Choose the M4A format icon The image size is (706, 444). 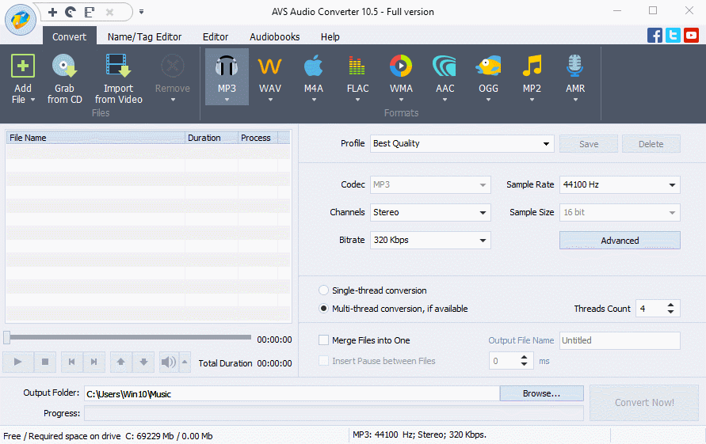313,66
